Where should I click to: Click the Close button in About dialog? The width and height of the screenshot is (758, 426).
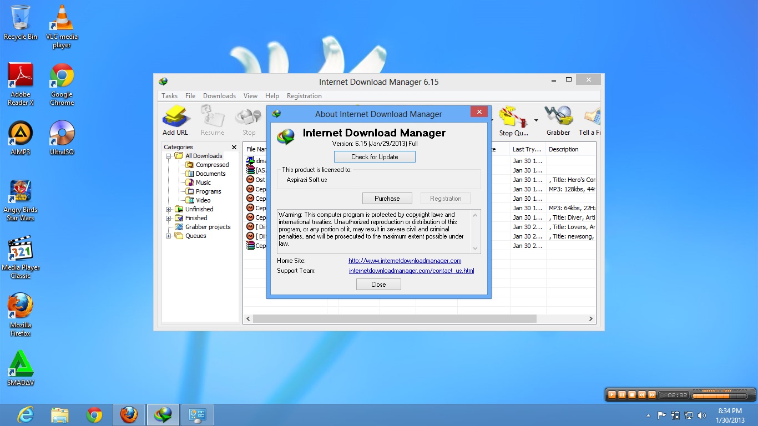point(378,285)
